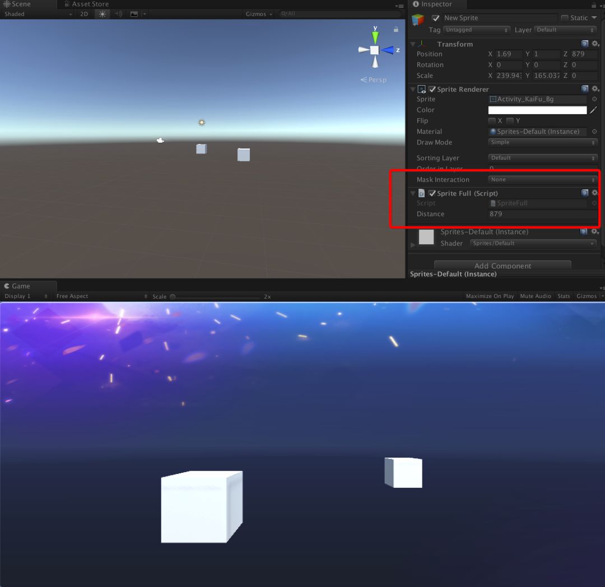This screenshot has height=587, width=605.
Task: Toggle Sprite Renderer enabled checkbox
Action: 432,89
